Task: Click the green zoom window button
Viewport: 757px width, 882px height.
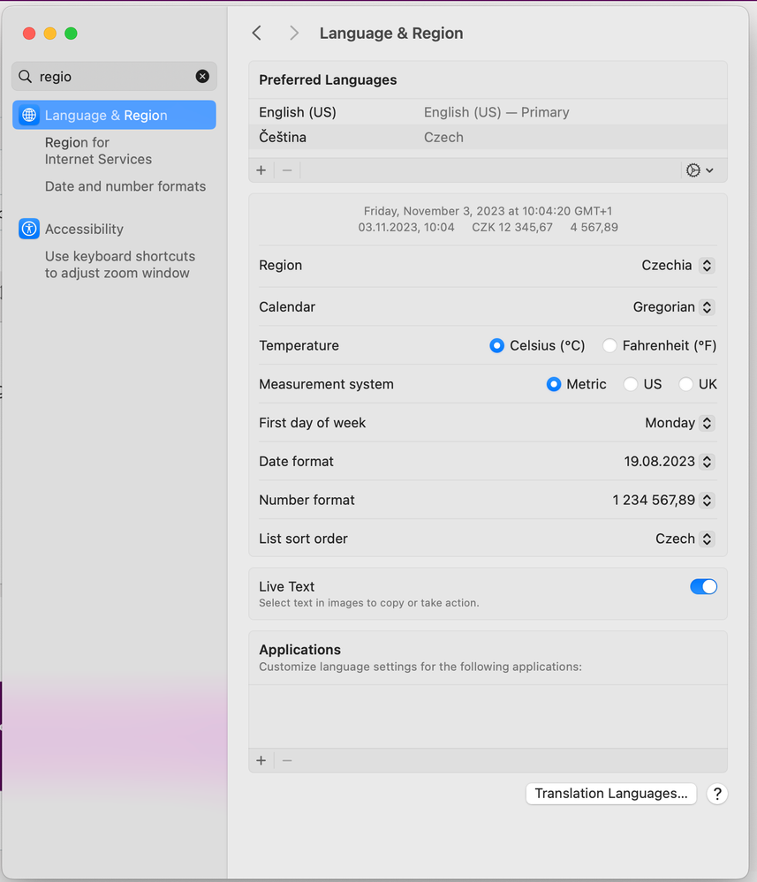Action: tap(71, 34)
